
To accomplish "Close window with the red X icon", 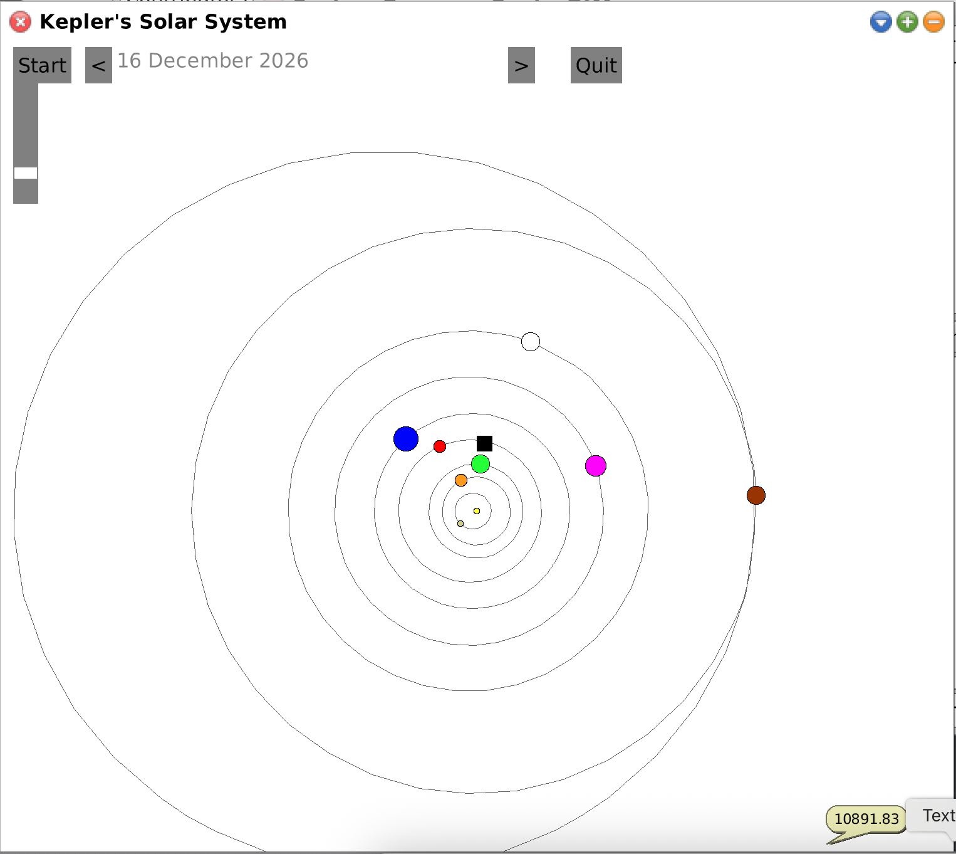I will [x=21, y=22].
